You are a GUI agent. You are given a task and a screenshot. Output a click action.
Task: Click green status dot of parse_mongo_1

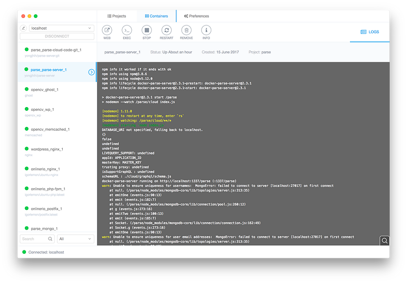click(x=26, y=228)
